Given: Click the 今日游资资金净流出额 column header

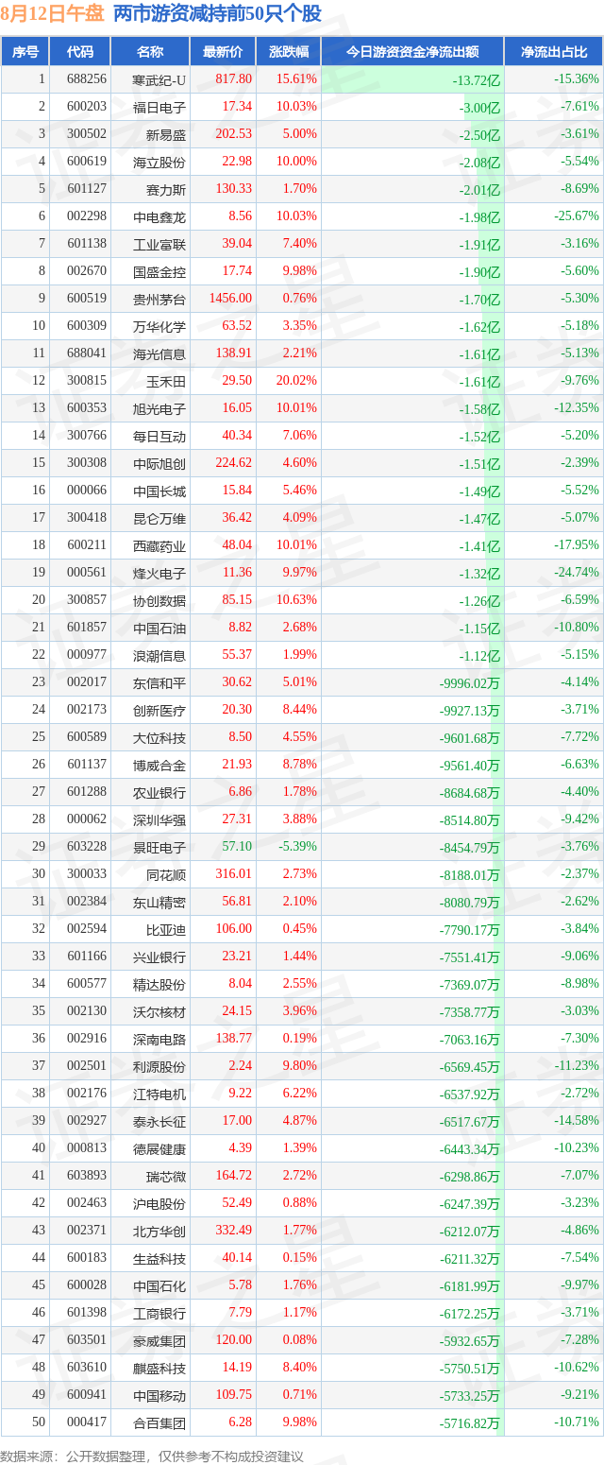Looking at the screenshot, I should (x=412, y=52).
